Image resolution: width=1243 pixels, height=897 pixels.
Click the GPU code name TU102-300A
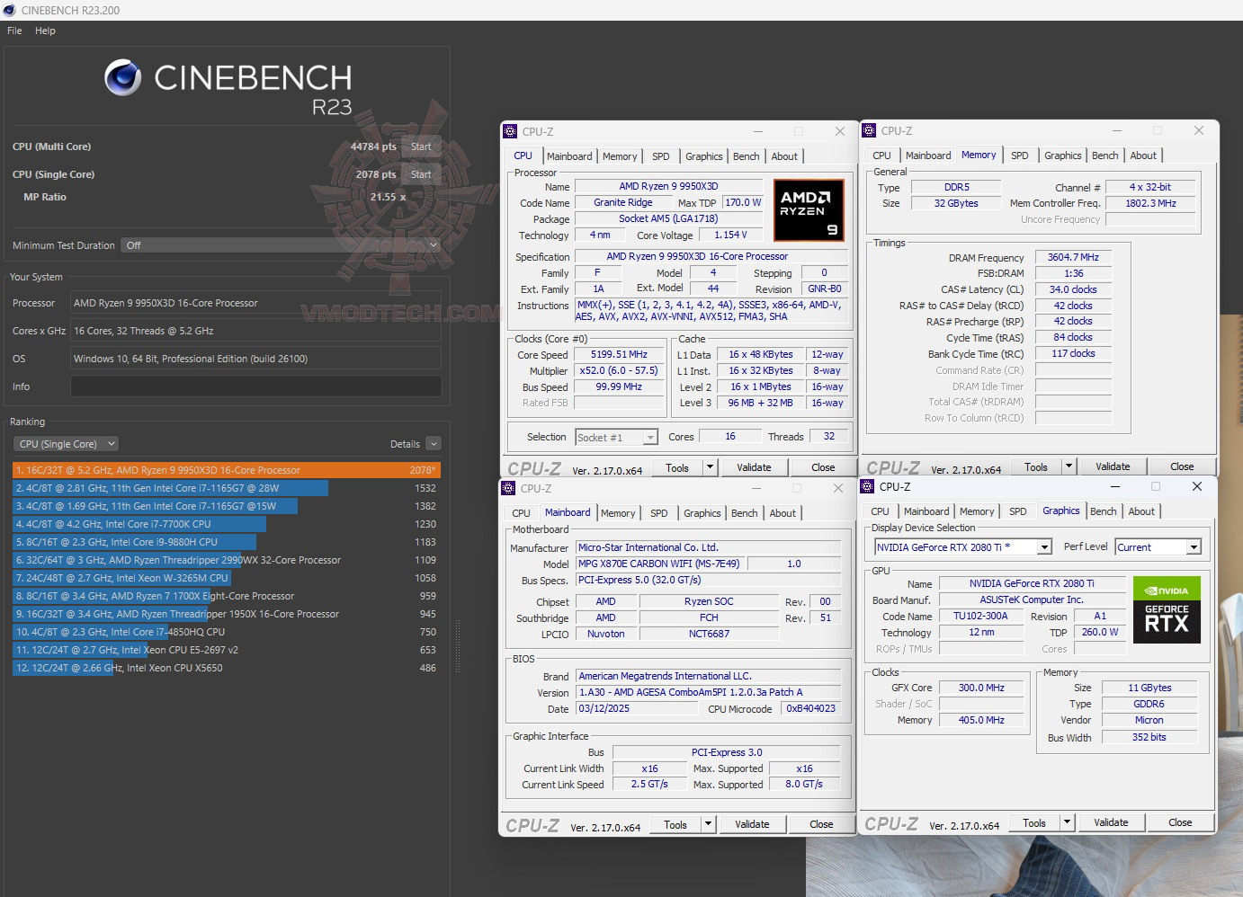point(981,616)
